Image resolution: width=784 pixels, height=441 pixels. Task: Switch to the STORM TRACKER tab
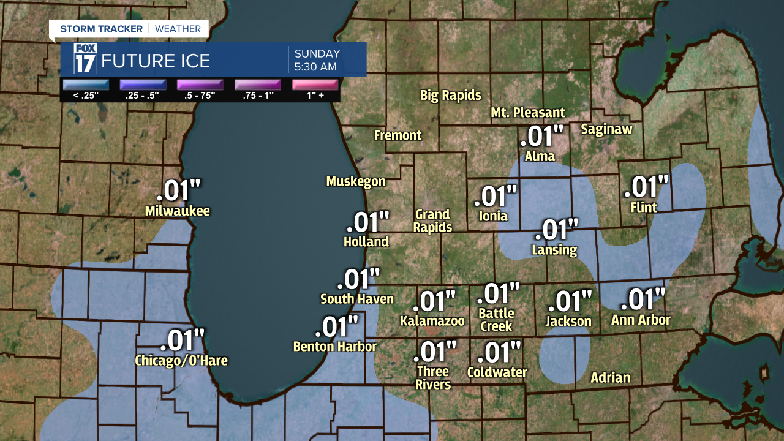pyautogui.click(x=100, y=28)
